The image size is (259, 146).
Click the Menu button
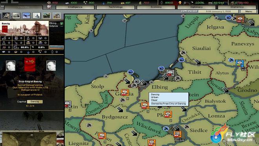click(x=248, y=11)
